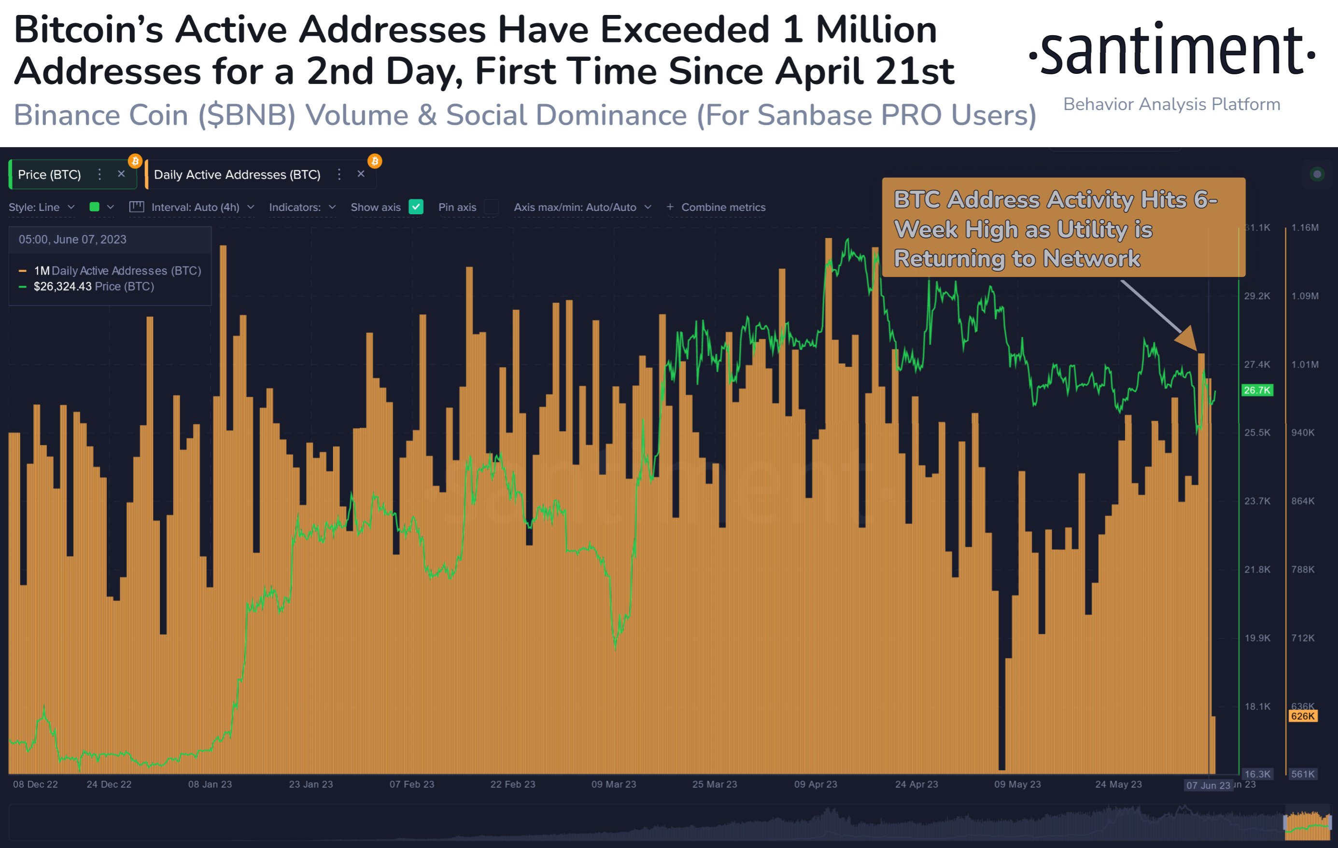The image size is (1338, 848).
Task: Click the interval ruler icon
Action: click(137, 207)
